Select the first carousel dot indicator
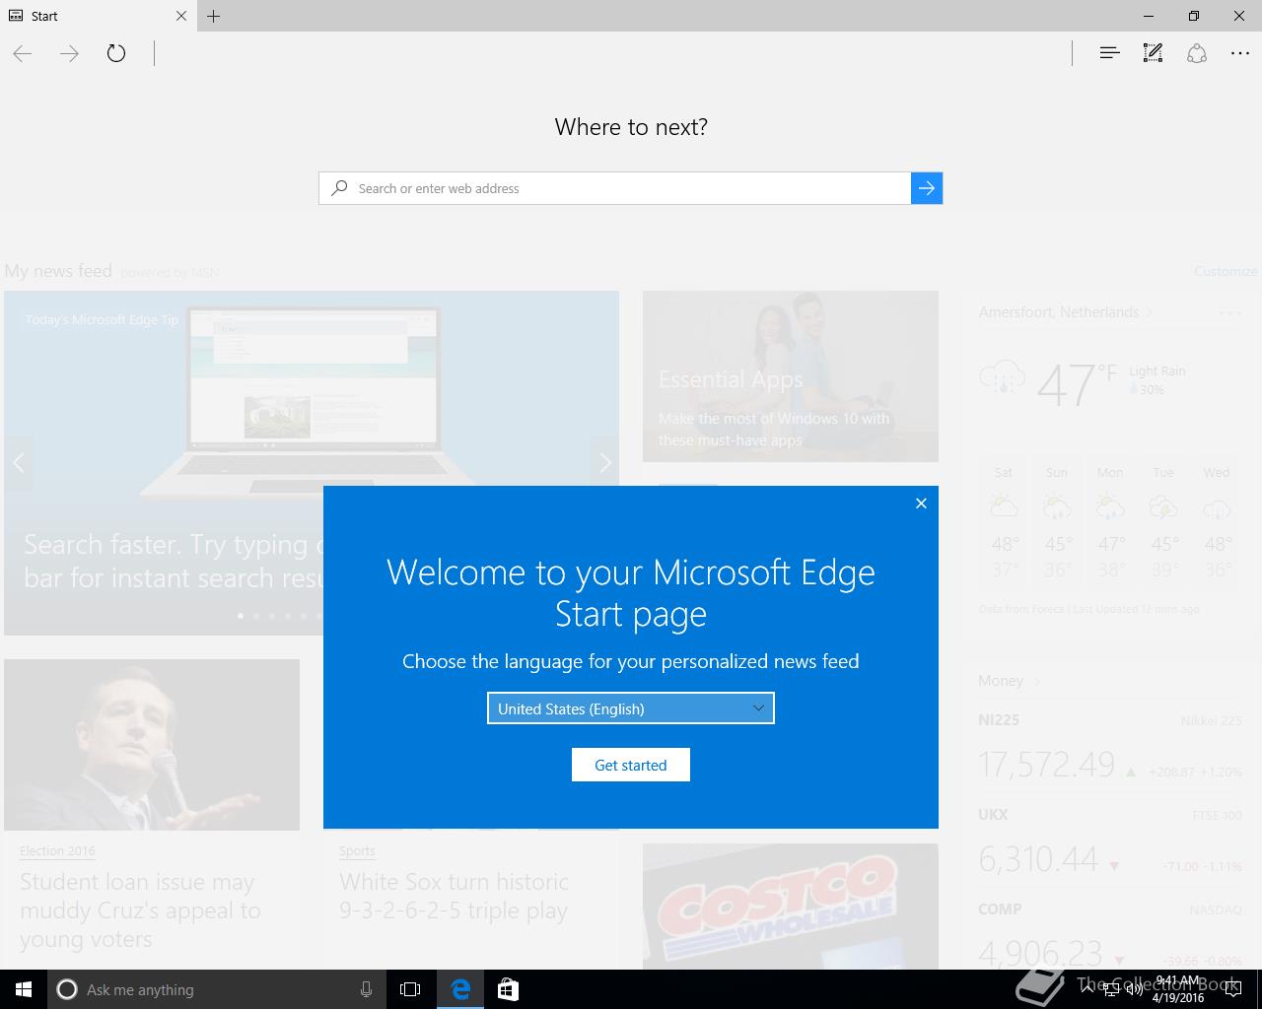1262x1009 pixels. (241, 616)
